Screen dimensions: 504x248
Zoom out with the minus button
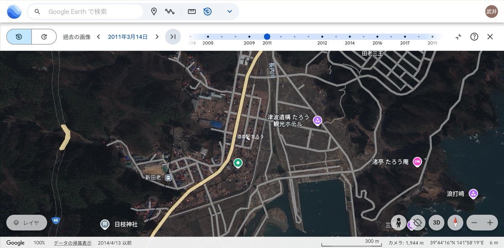click(x=474, y=223)
